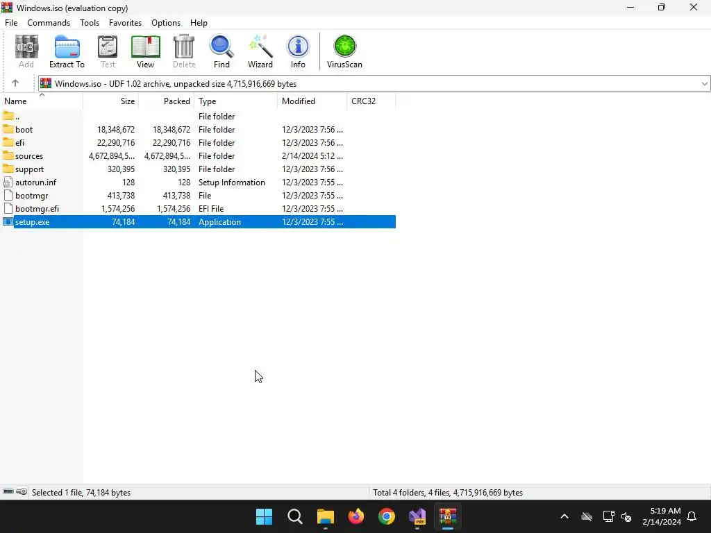Click the 'Setup Information' type cell

[x=232, y=183]
